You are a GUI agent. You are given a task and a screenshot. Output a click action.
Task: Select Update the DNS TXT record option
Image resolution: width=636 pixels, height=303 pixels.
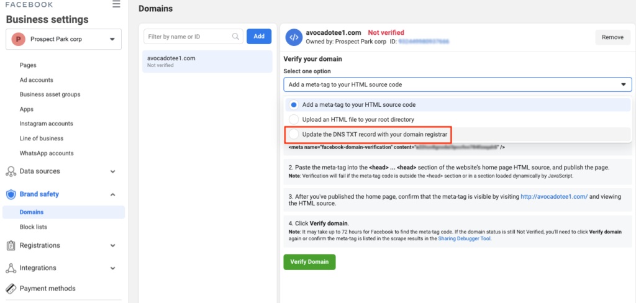coord(458,135)
